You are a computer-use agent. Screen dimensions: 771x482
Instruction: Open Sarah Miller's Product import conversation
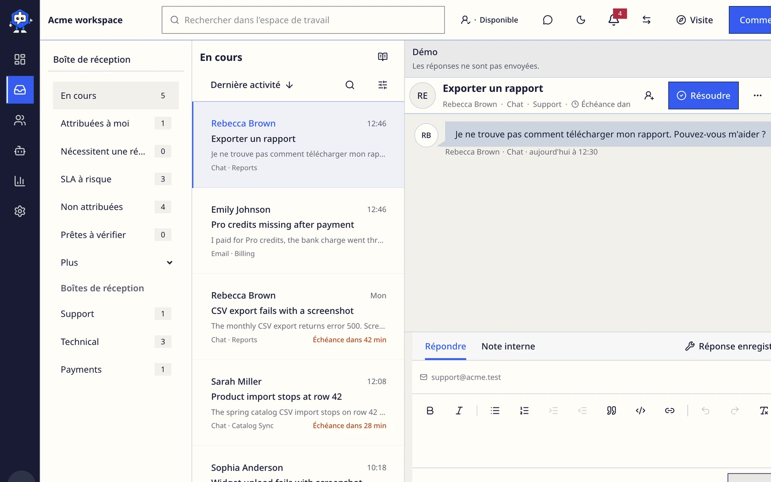coord(299,403)
